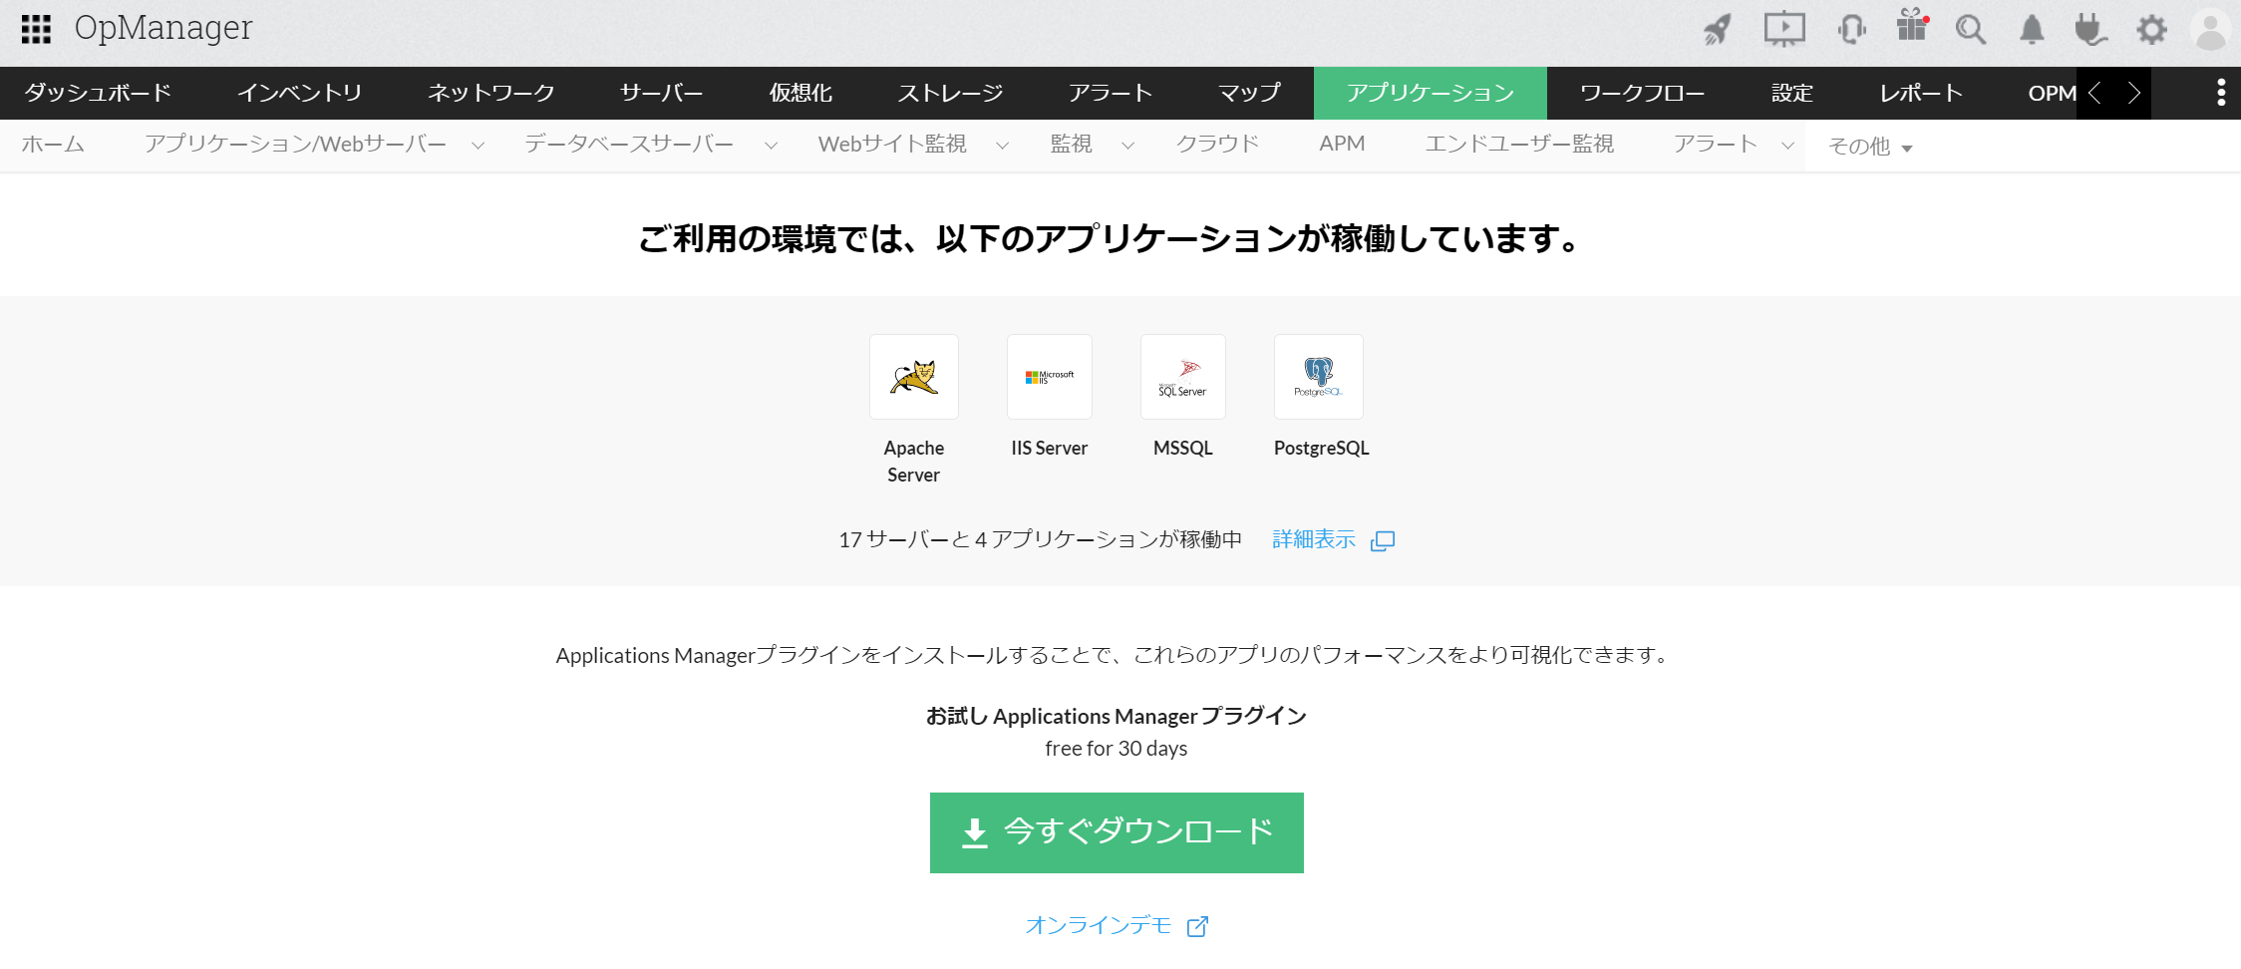The height and width of the screenshot is (969, 2241).
Task: Open the apps grid launcher icon
Action: 36,29
